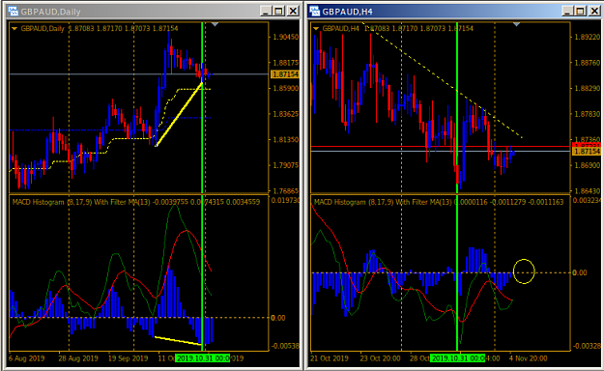Click the GBPAUD,Daily window chart icon

(13, 12)
